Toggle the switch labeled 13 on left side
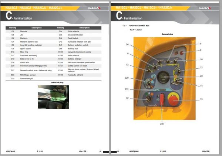Screen dimensions: 222x156 point(149,71)
